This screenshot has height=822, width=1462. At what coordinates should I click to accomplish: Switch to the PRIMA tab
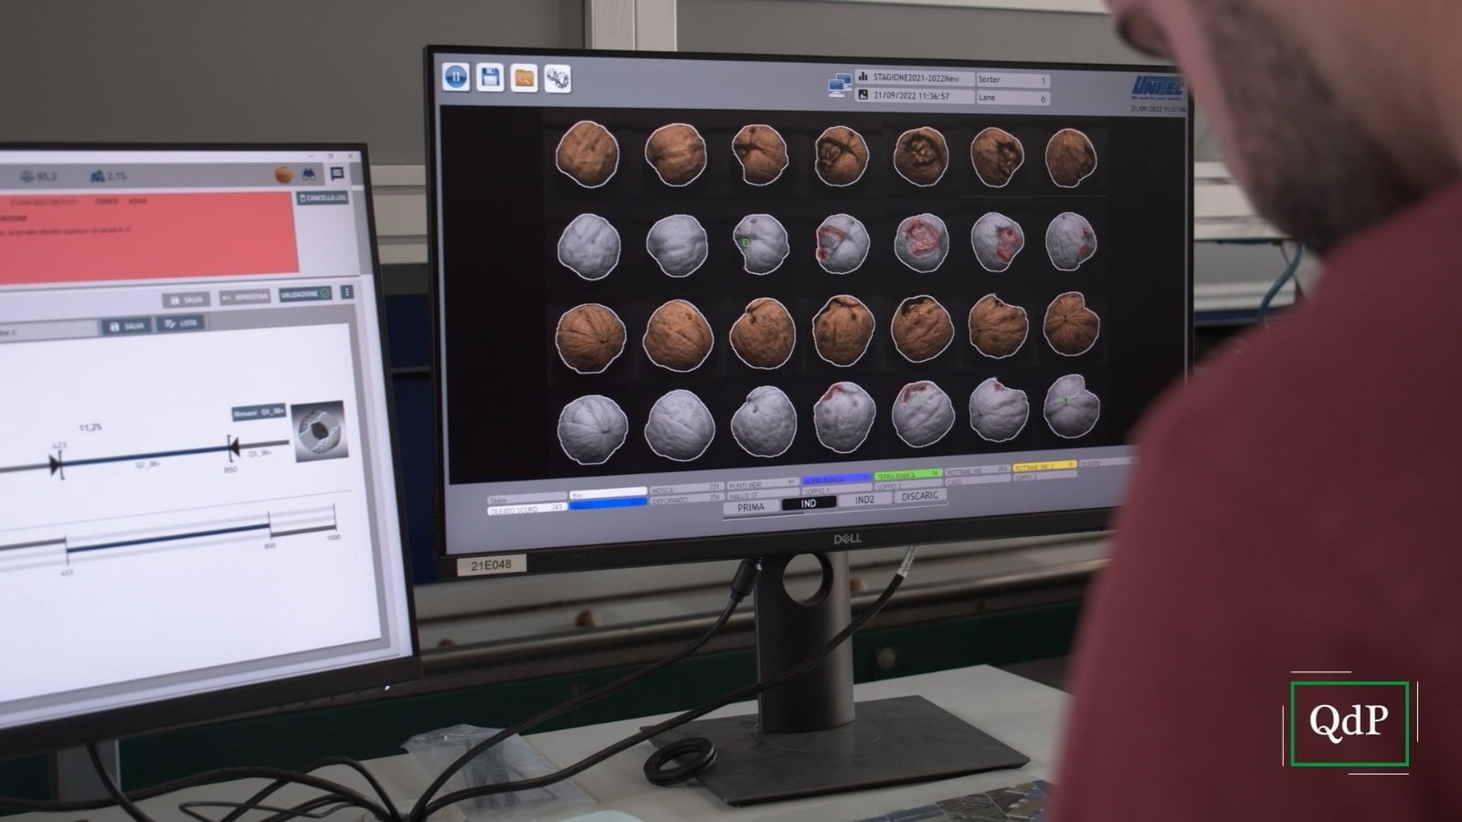pos(750,507)
